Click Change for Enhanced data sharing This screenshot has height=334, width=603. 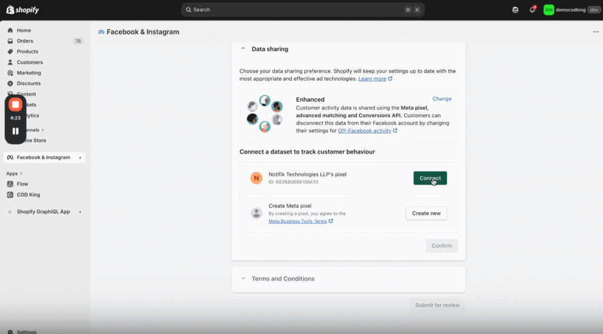(x=442, y=99)
